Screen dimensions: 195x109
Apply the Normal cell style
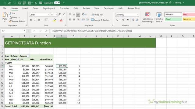point(173,15)
